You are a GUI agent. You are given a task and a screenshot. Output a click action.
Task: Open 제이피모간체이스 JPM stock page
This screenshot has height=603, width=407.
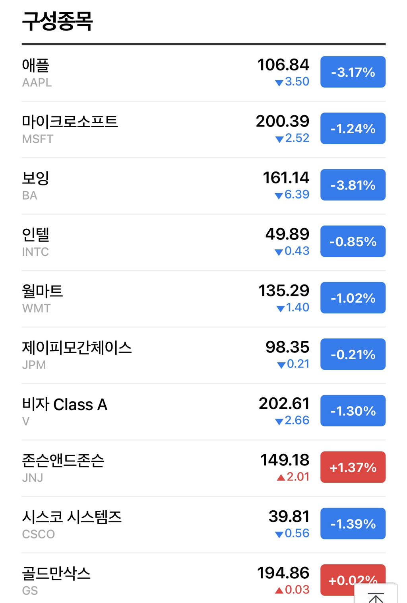(x=77, y=348)
